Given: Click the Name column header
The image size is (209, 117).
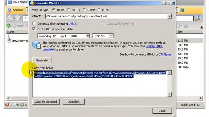Looking at the screenshot, I should (11, 32).
